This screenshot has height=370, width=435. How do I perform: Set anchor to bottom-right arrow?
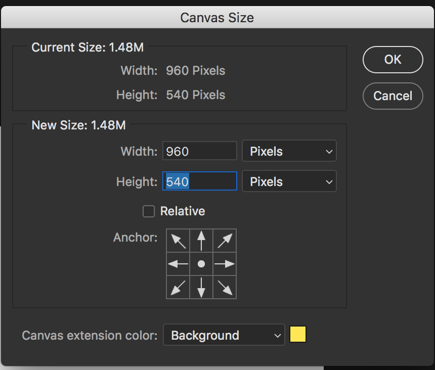[225, 287]
